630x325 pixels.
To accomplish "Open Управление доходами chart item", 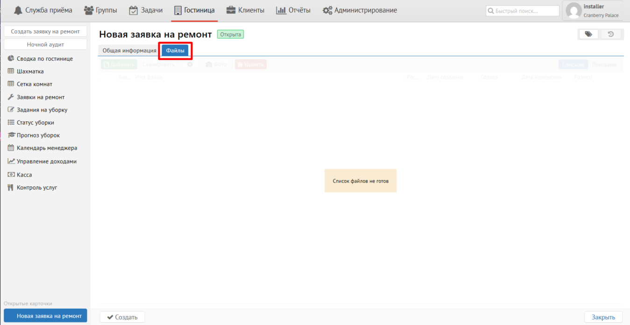I will [x=42, y=161].
